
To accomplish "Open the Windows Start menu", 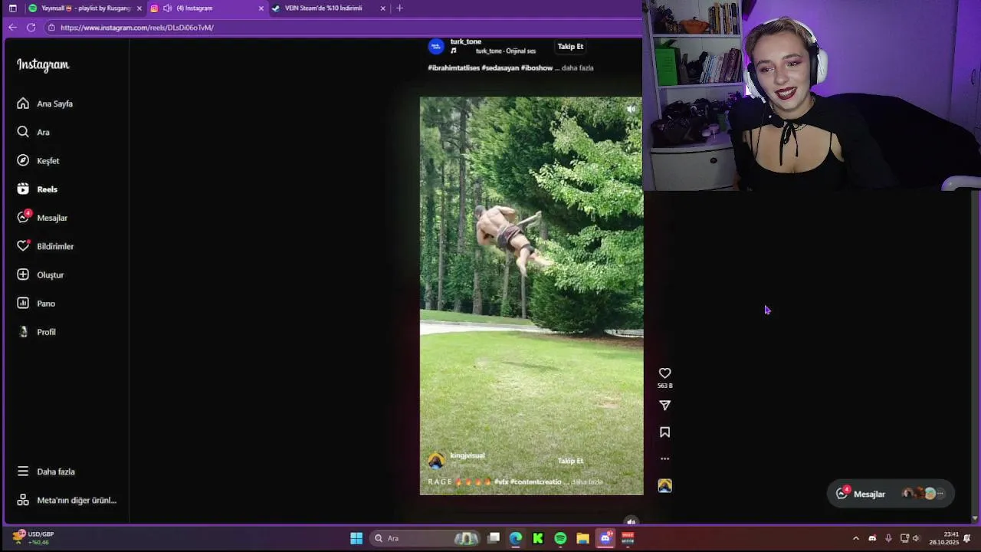I will point(356,538).
